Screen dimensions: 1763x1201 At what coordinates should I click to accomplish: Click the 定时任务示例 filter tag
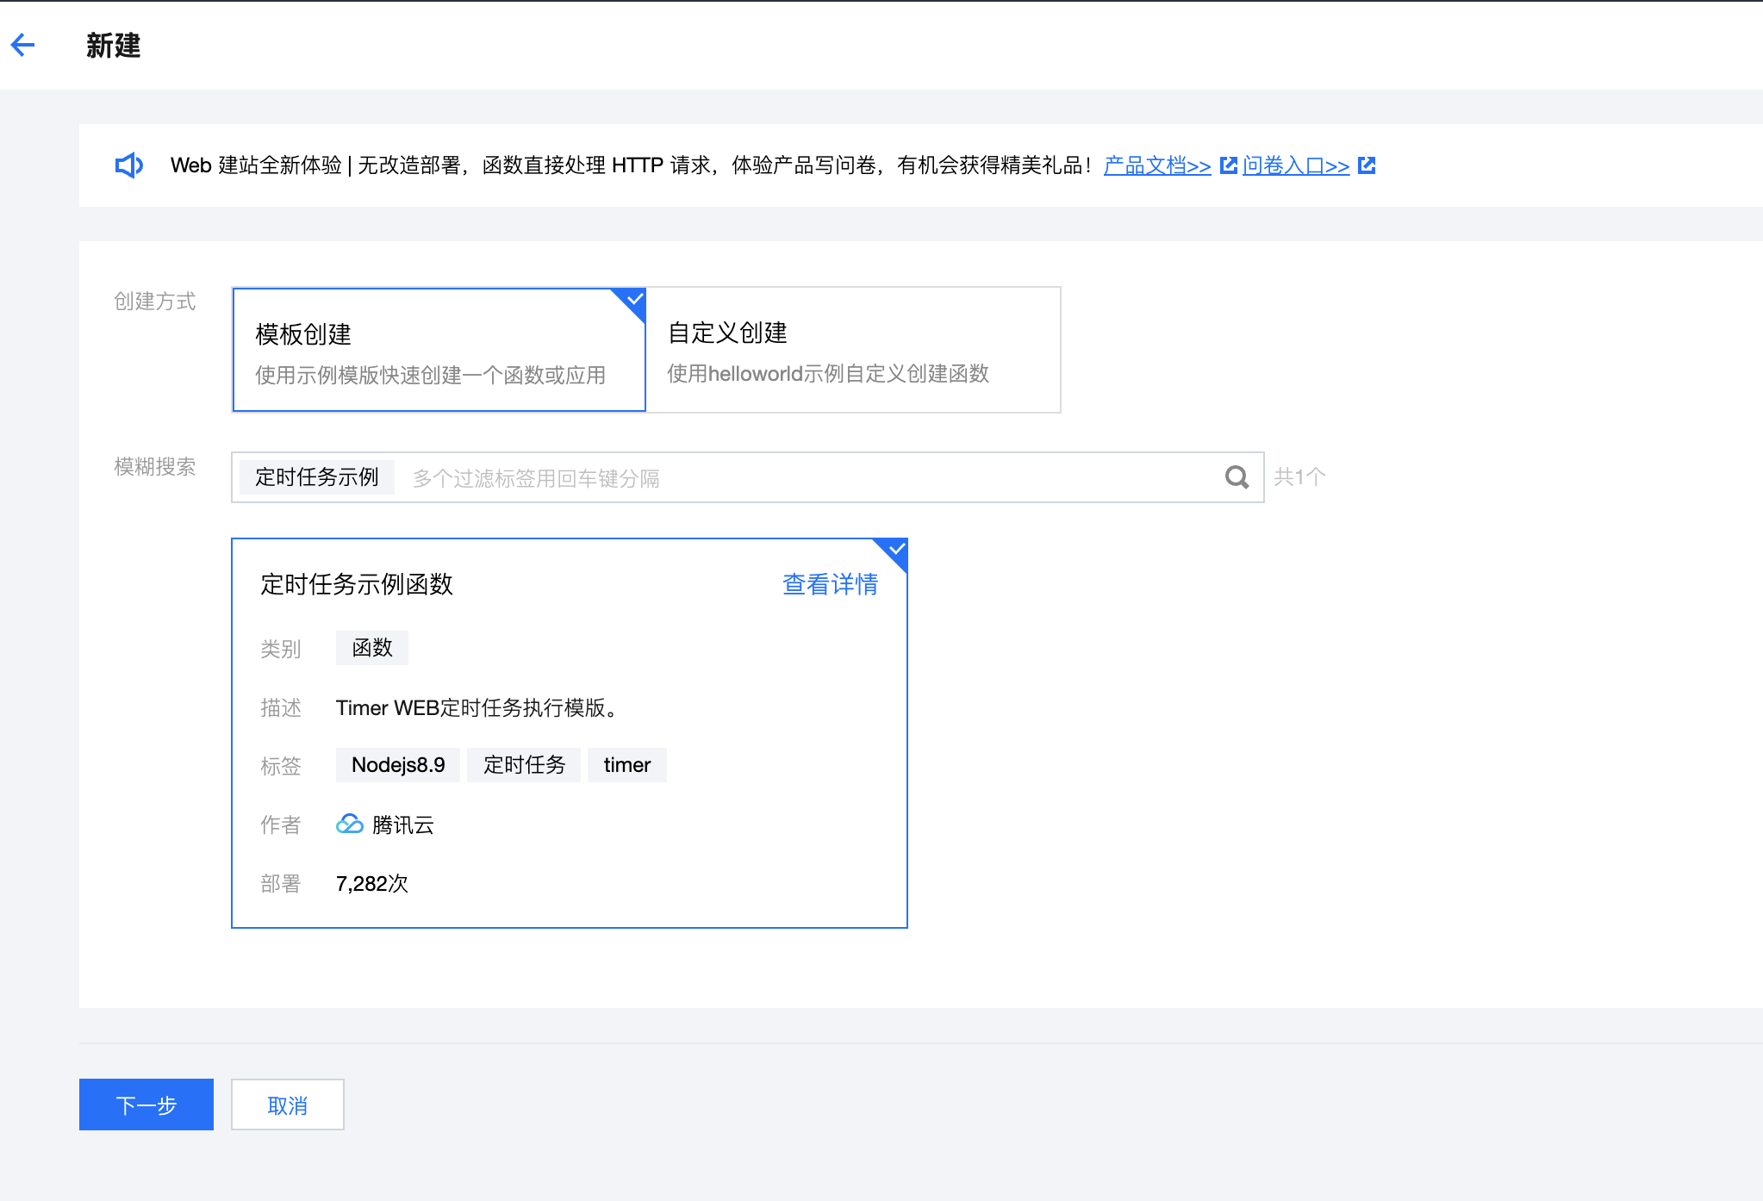tap(317, 477)
